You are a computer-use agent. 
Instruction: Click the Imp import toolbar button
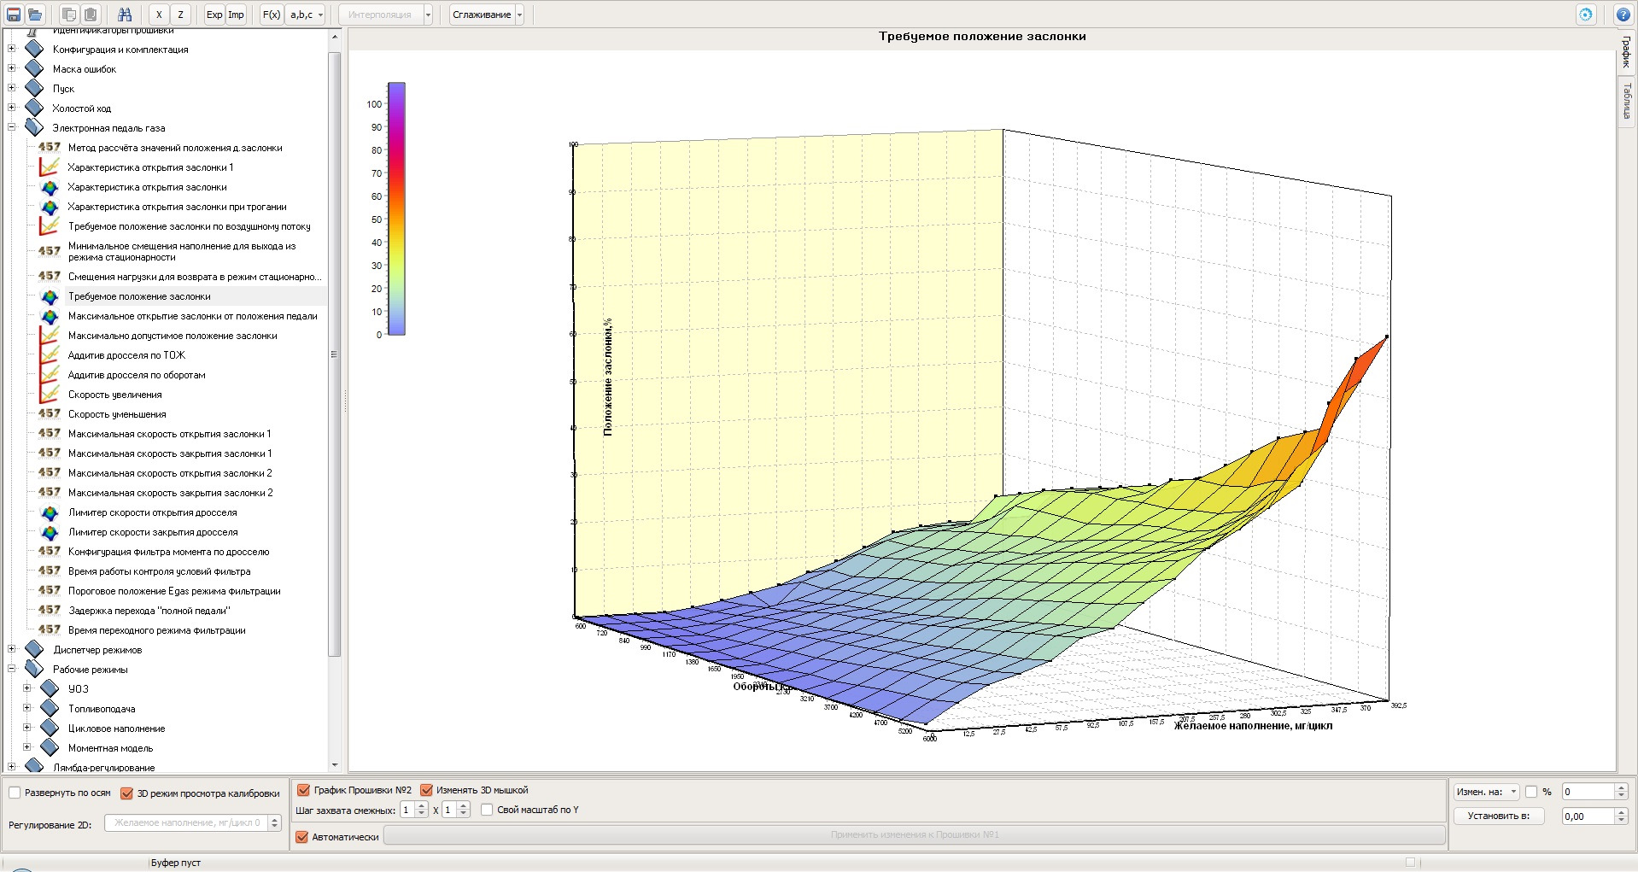tap(237, 15)
